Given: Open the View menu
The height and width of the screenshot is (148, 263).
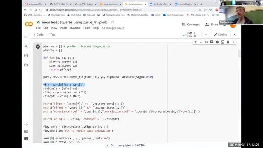Looking at the screenshot, I should pyautogui.click(x=54, y=28).
